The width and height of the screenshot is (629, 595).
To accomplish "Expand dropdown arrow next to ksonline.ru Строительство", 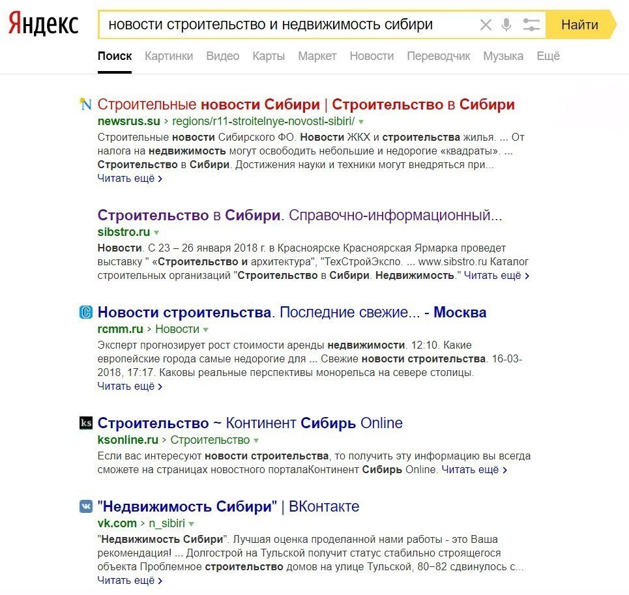I will pos(256,441).
